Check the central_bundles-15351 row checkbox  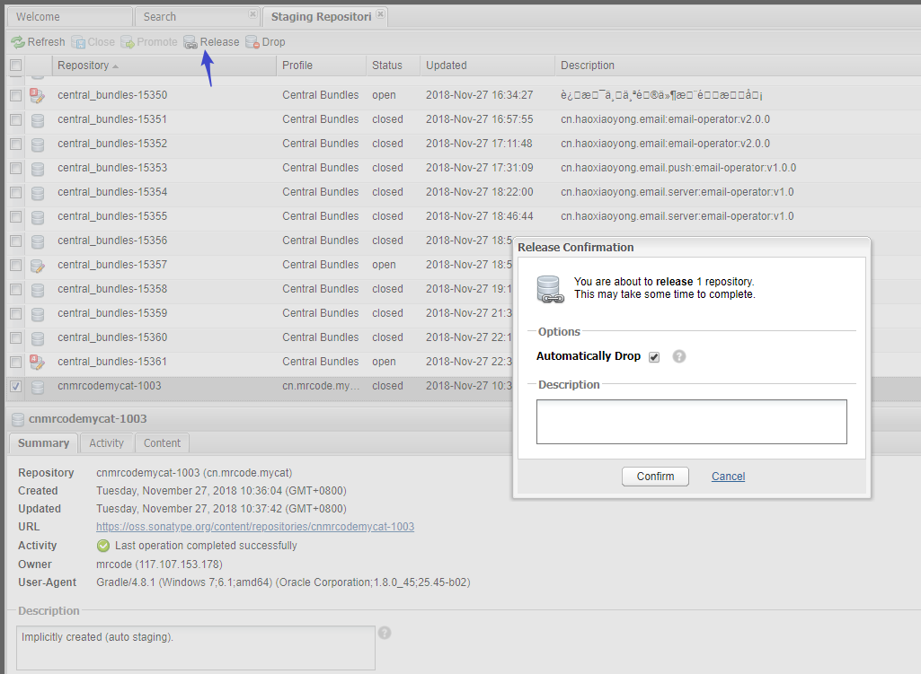[15, 119]
